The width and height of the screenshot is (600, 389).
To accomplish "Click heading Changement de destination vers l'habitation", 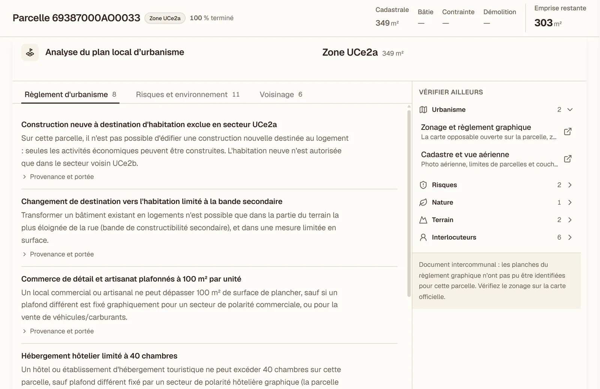I will 152,201.
